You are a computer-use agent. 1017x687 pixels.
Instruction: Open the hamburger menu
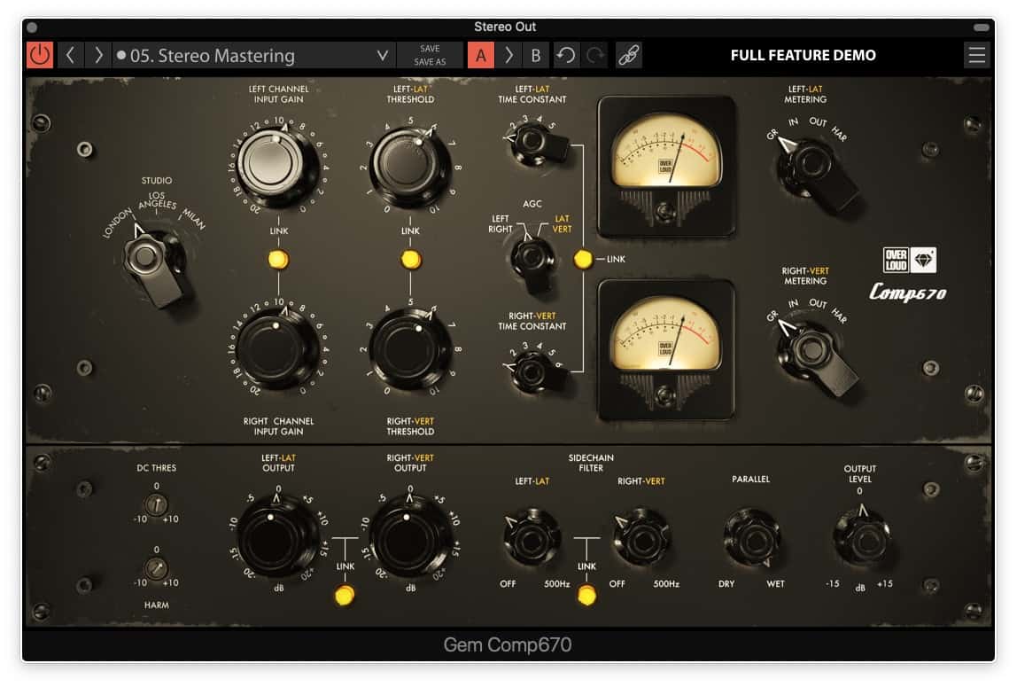click(977, 55)
